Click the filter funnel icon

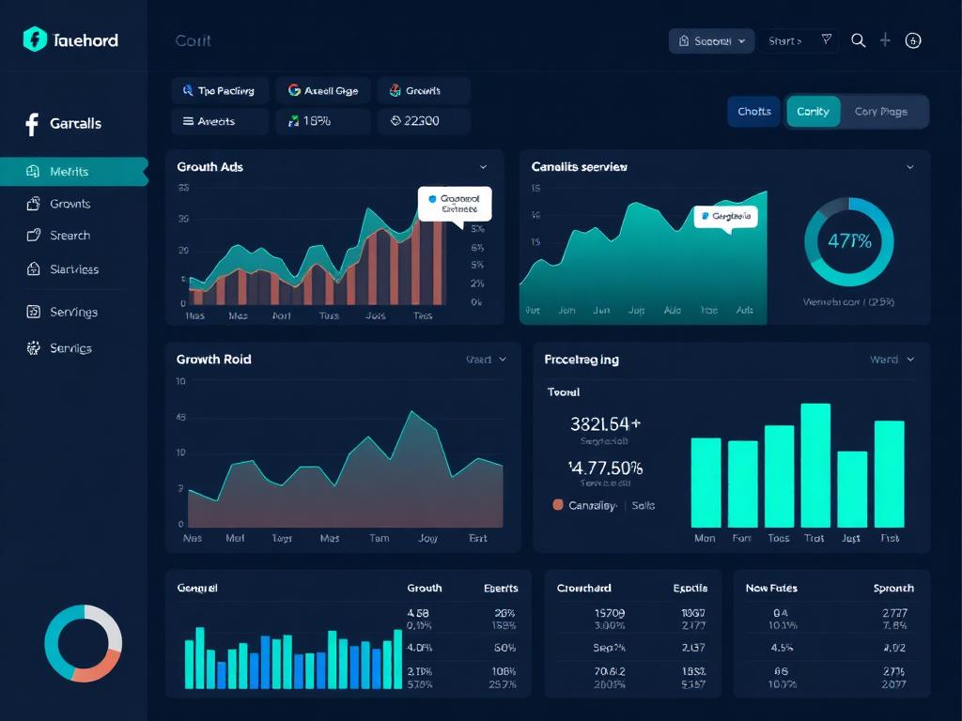[827, 39]
